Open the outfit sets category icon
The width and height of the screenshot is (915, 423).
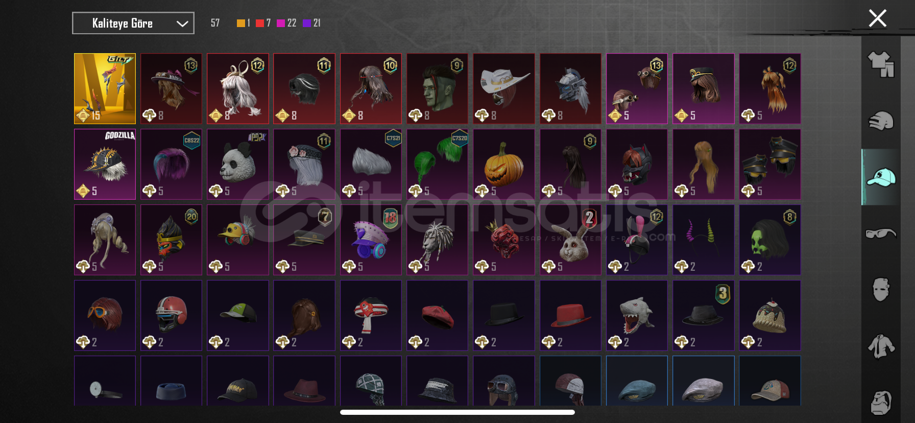(881, 64)
